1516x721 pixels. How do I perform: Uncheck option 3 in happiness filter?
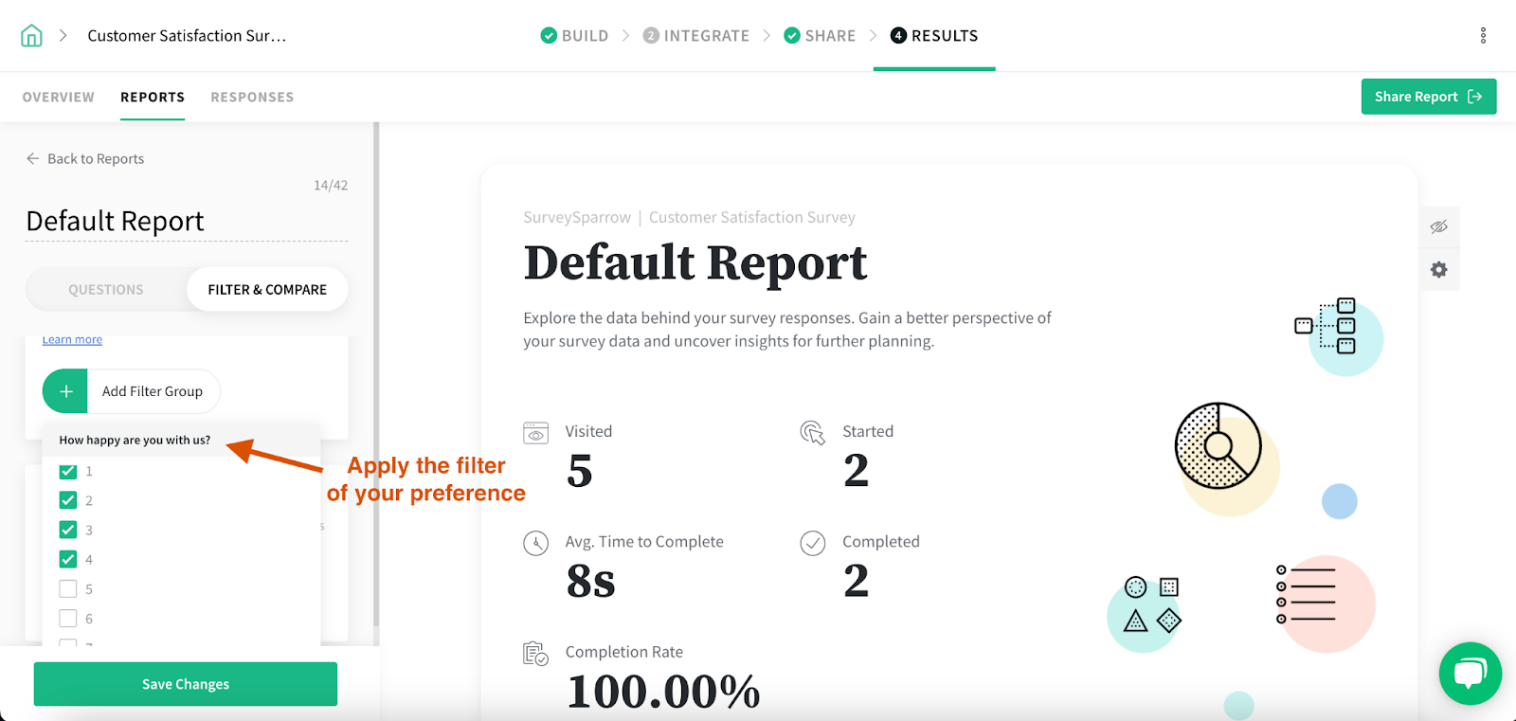pyautogui.click(x=68, y=530)
